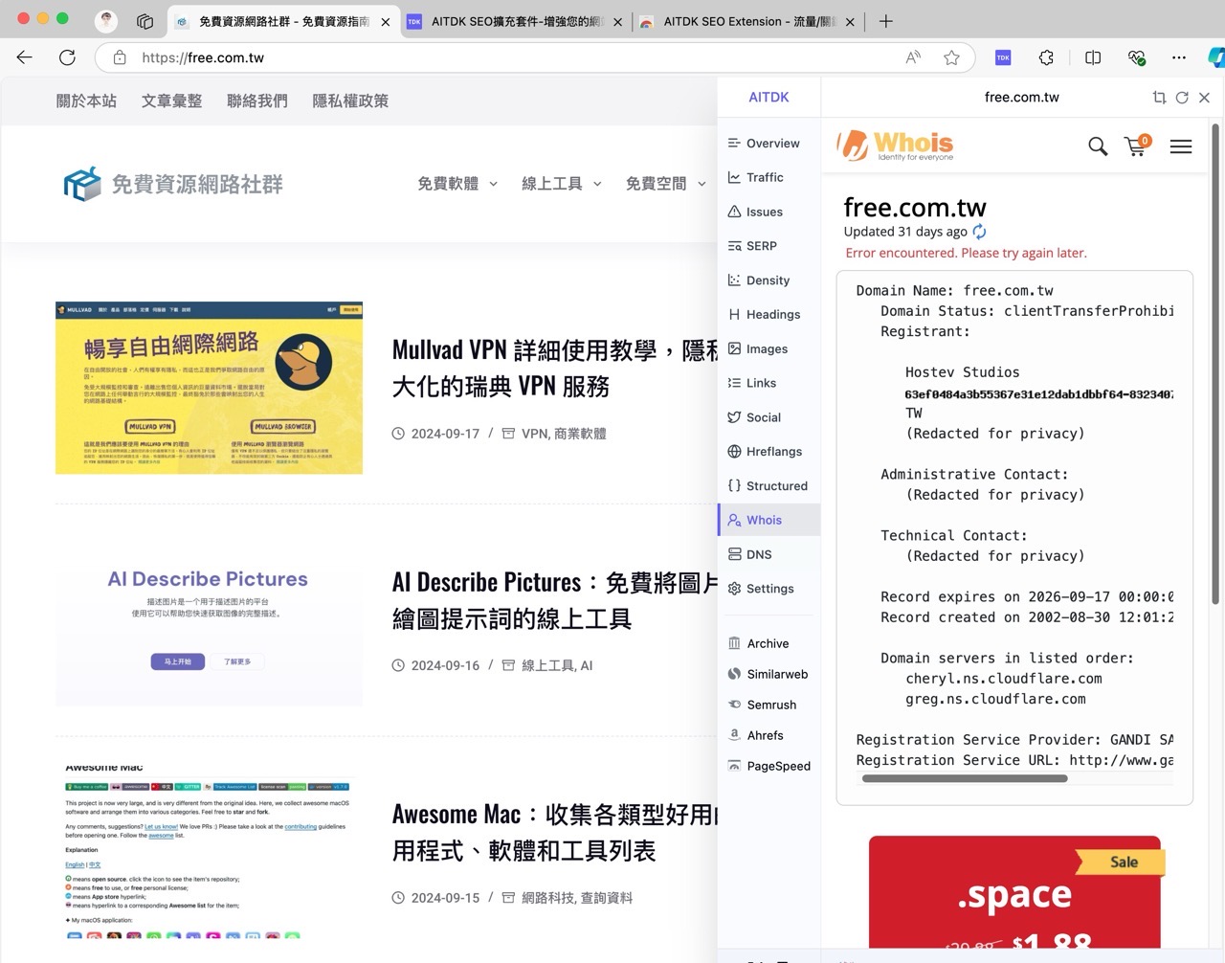Image resolution: width=1225 pixels, height=963 pixels.
Task: Click the Whois logo in panel
Action: tap(895, 146)
